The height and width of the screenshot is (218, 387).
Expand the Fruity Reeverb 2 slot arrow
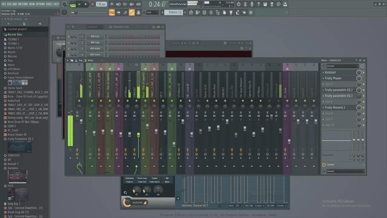point(323,107)
